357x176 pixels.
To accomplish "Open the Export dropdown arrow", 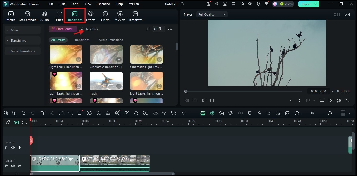I will [x=316, y=4].
